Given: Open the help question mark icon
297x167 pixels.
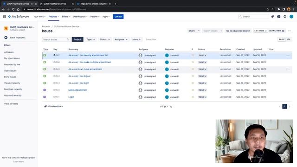Looking at the screenshot, I should pyautogui.click(x=278, y=17).
